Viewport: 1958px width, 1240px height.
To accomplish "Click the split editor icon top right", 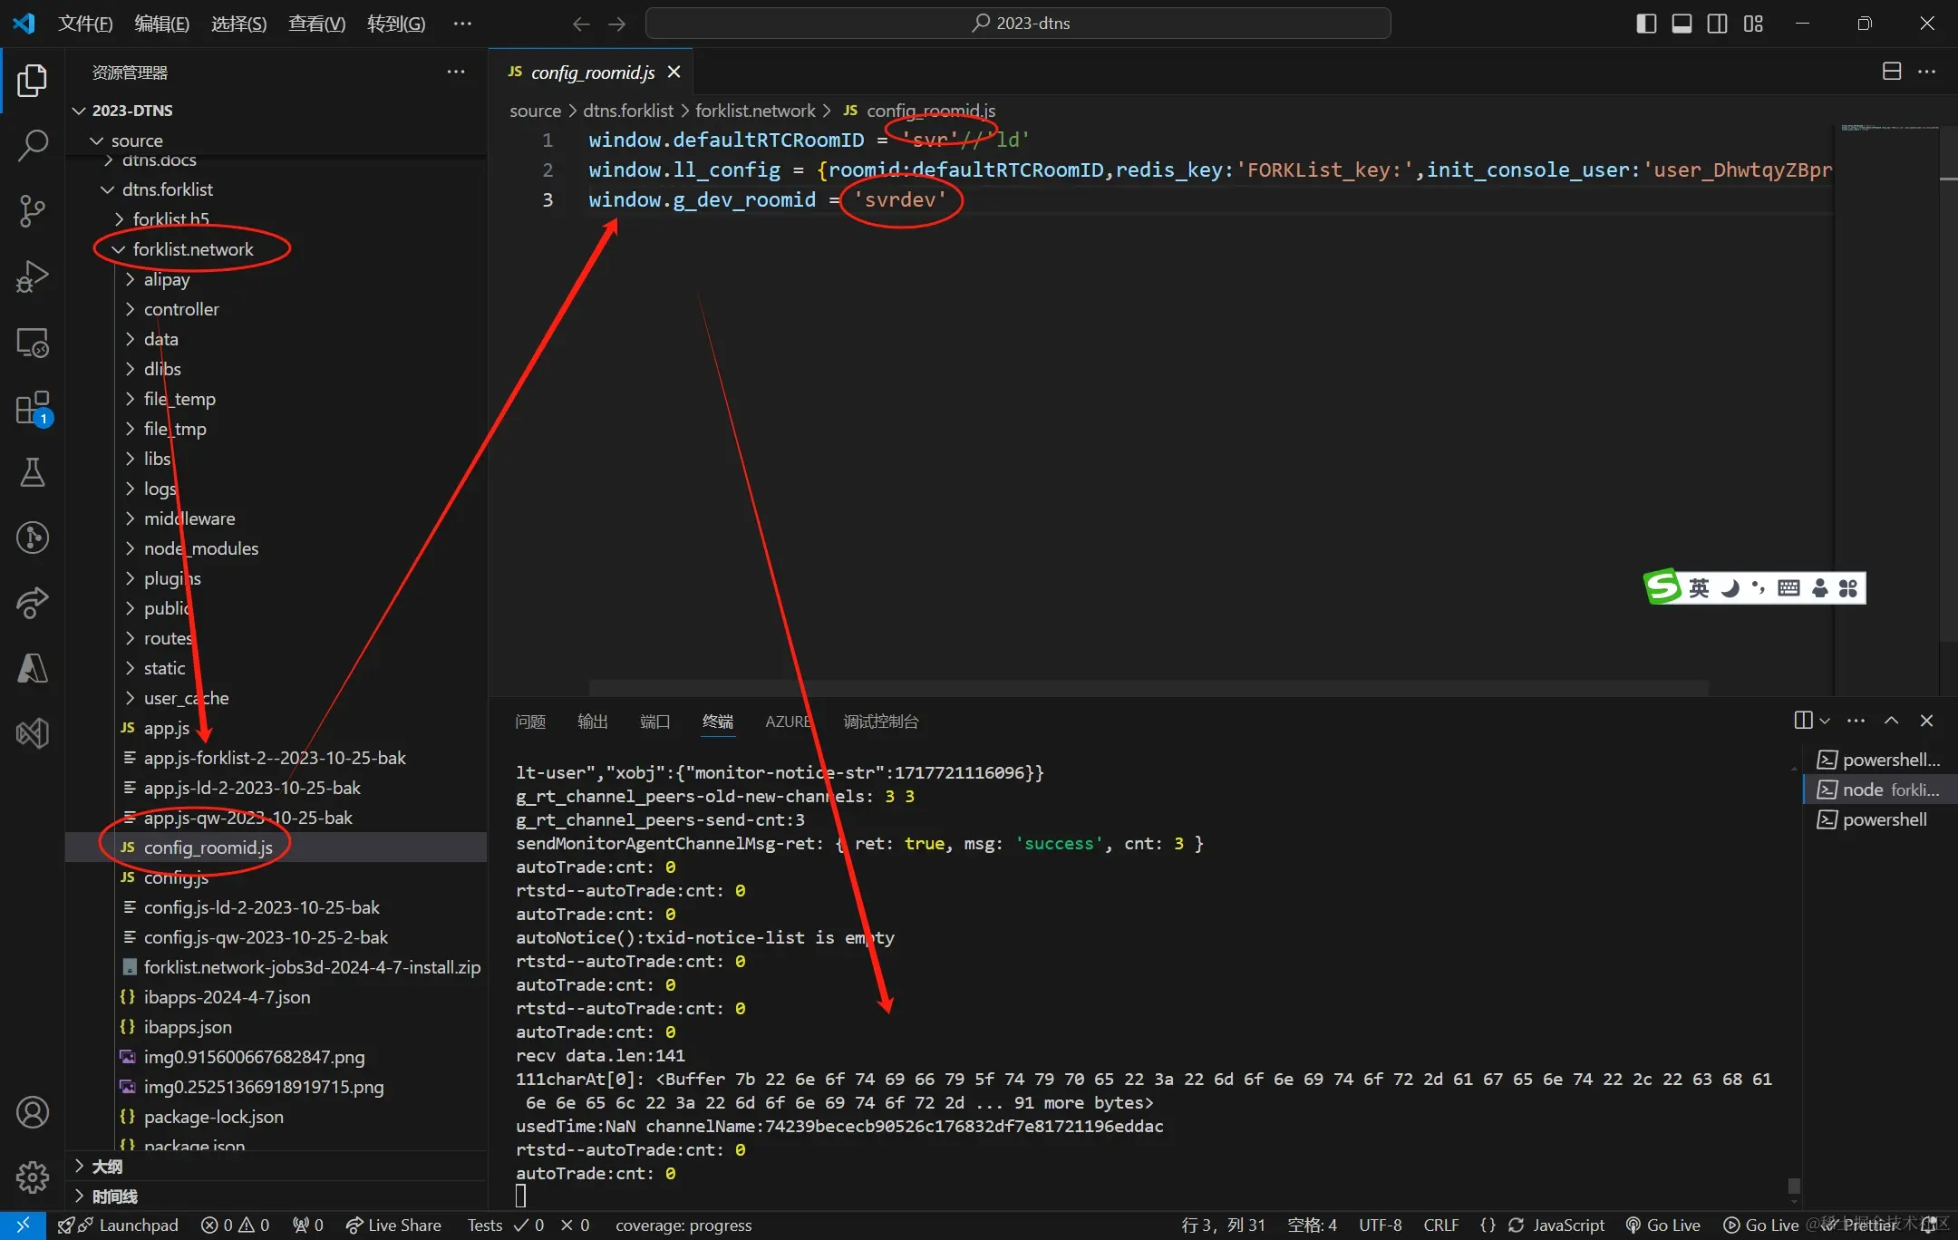I will pos(1892,72).
